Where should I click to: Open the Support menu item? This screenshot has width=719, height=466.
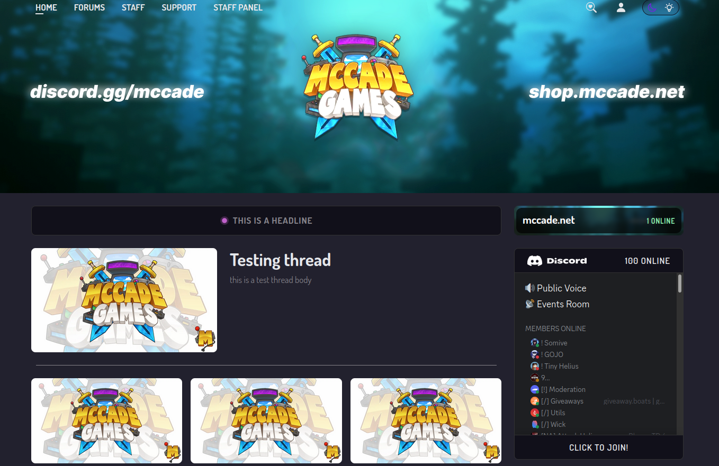coord(179,7)
